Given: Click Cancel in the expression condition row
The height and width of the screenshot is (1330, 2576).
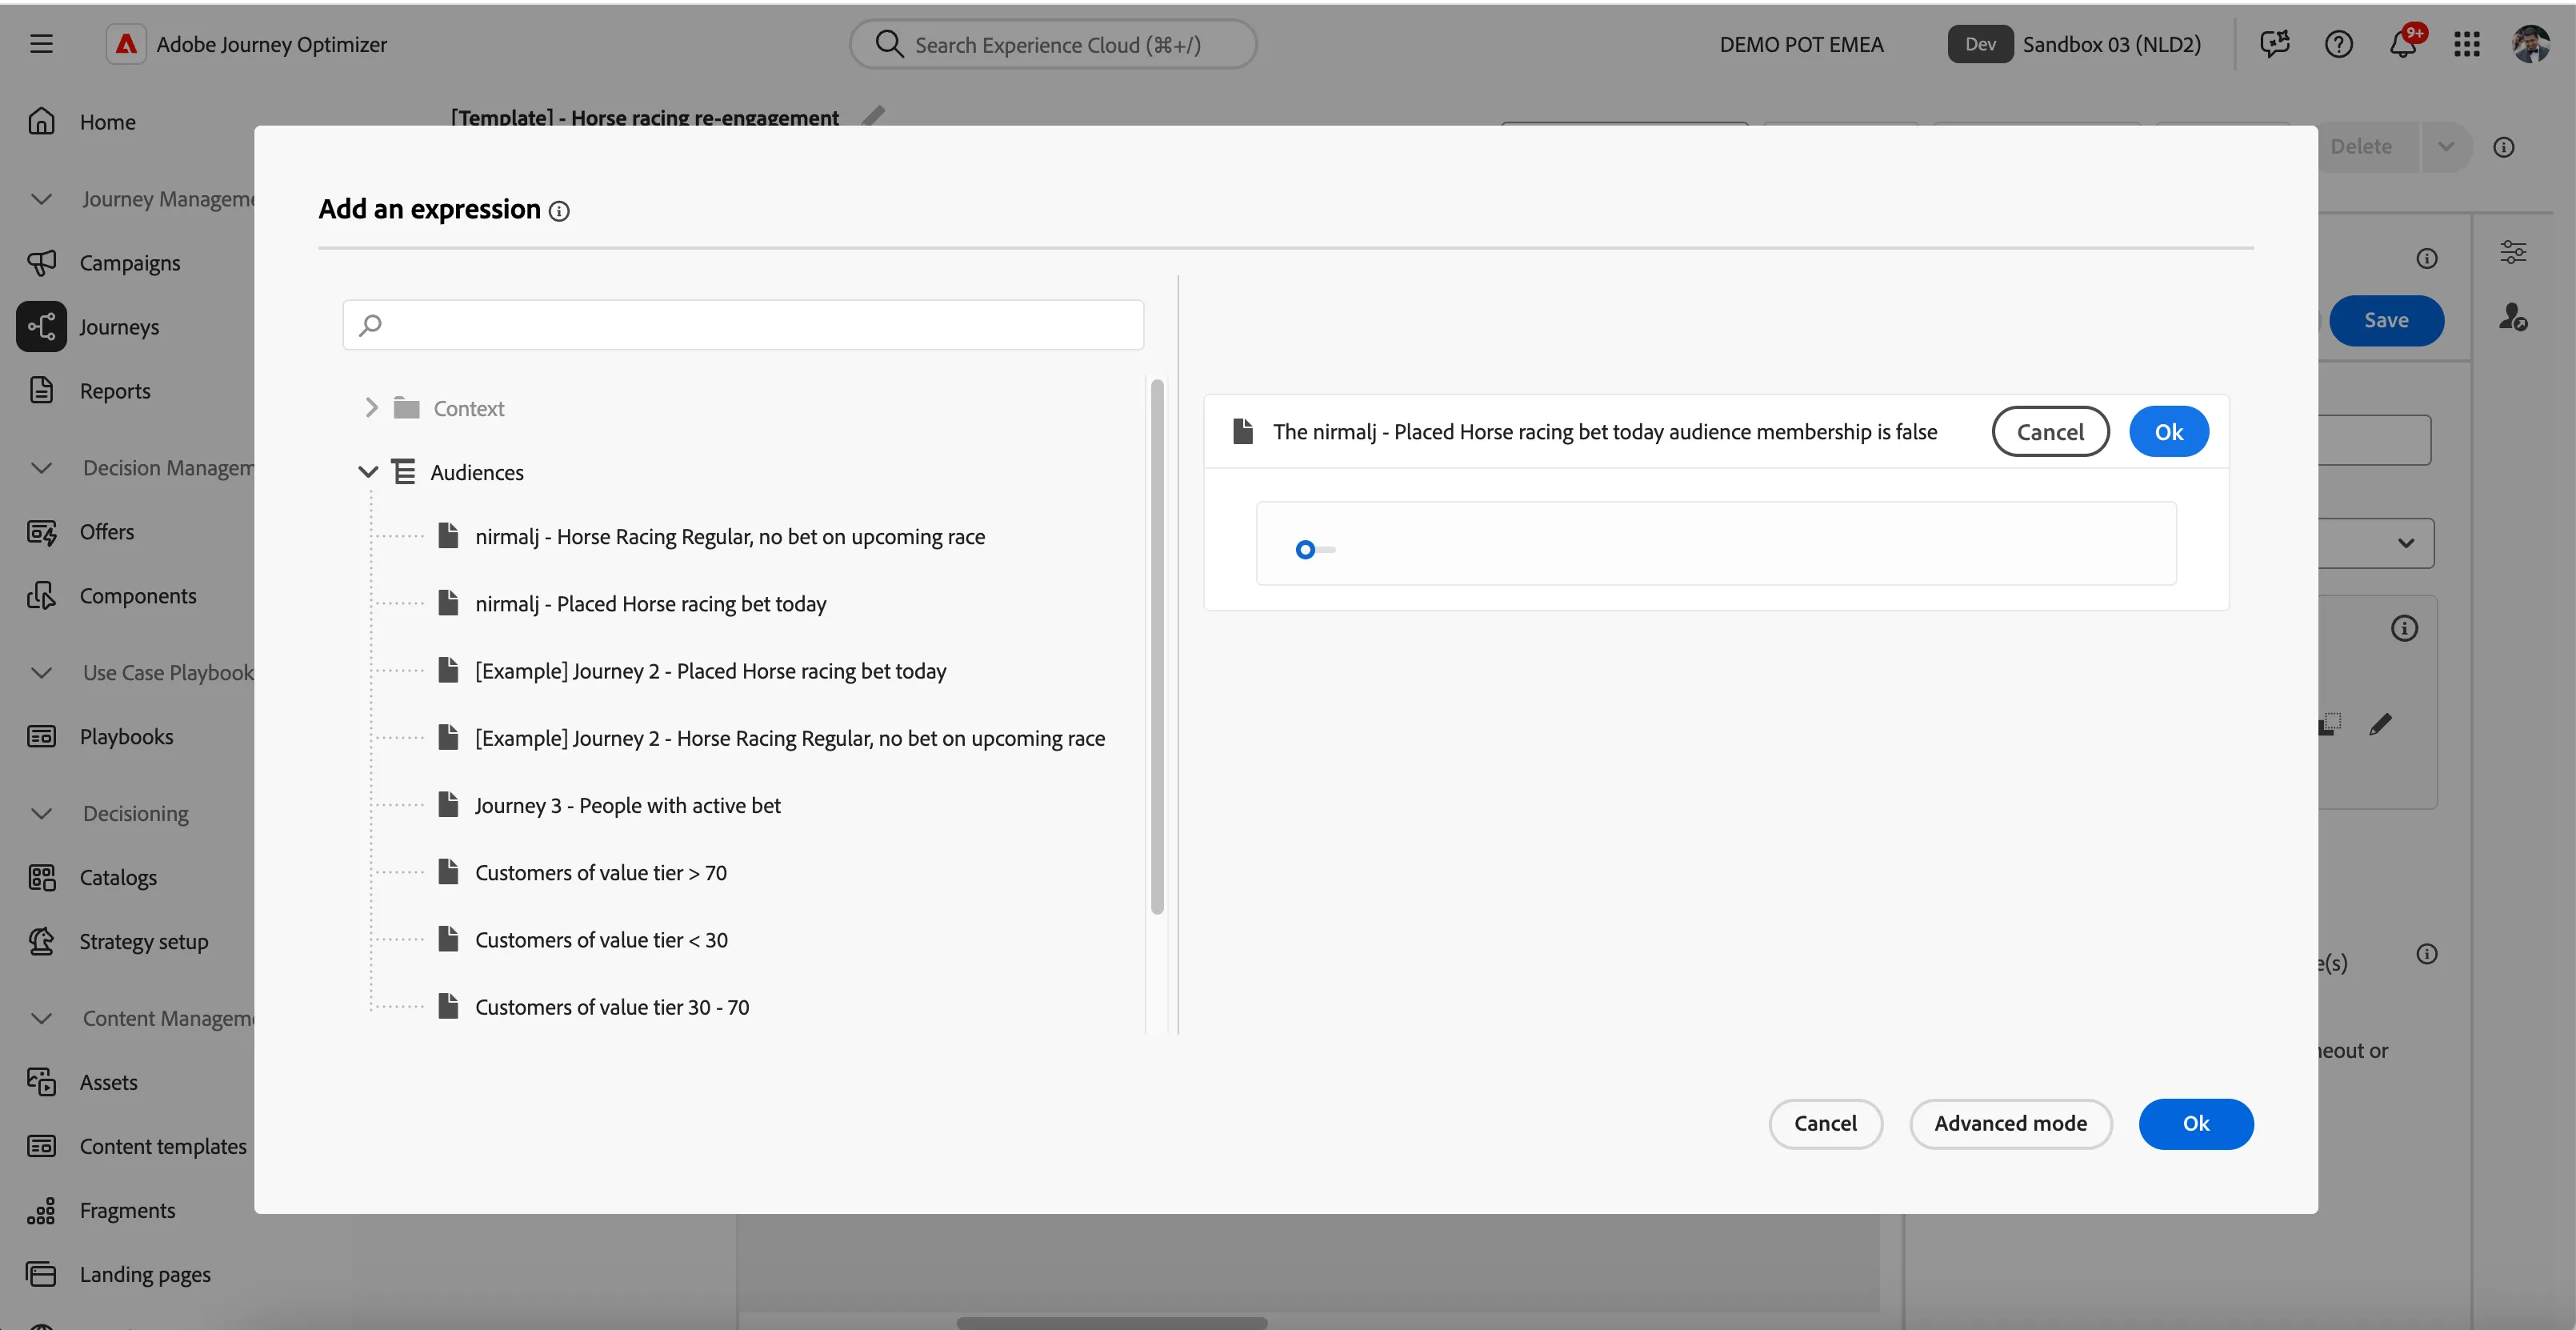Looking at the screenshot, I should point(2050,431).
